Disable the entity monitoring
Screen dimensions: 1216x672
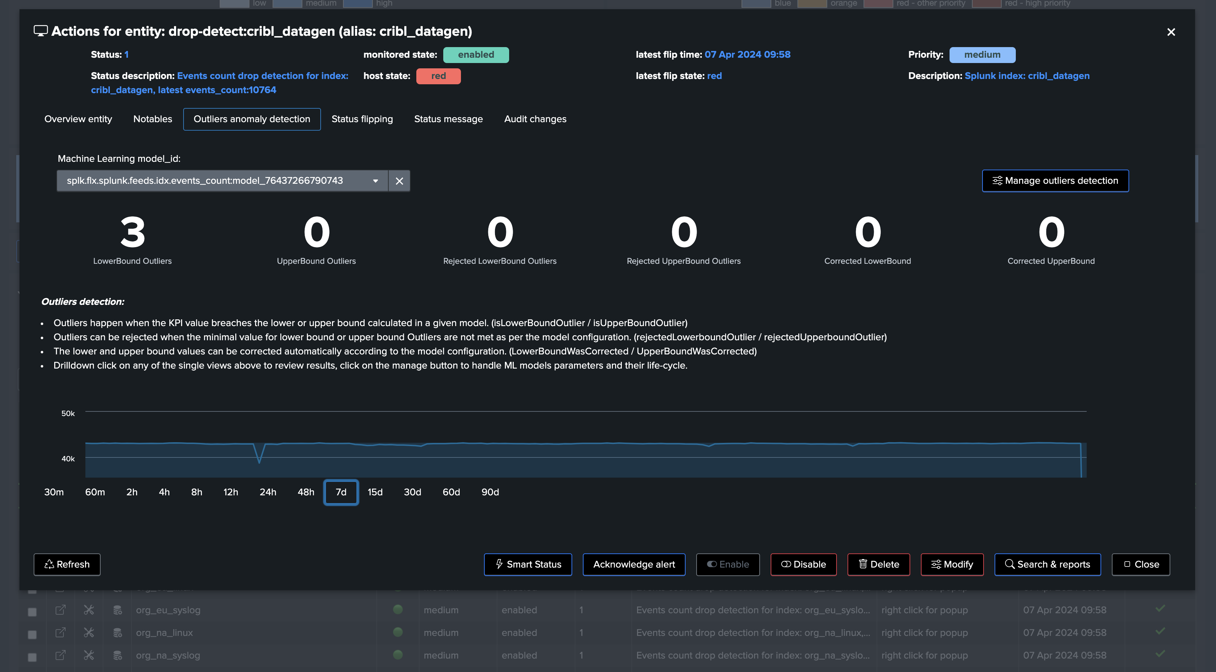(804, 564)
